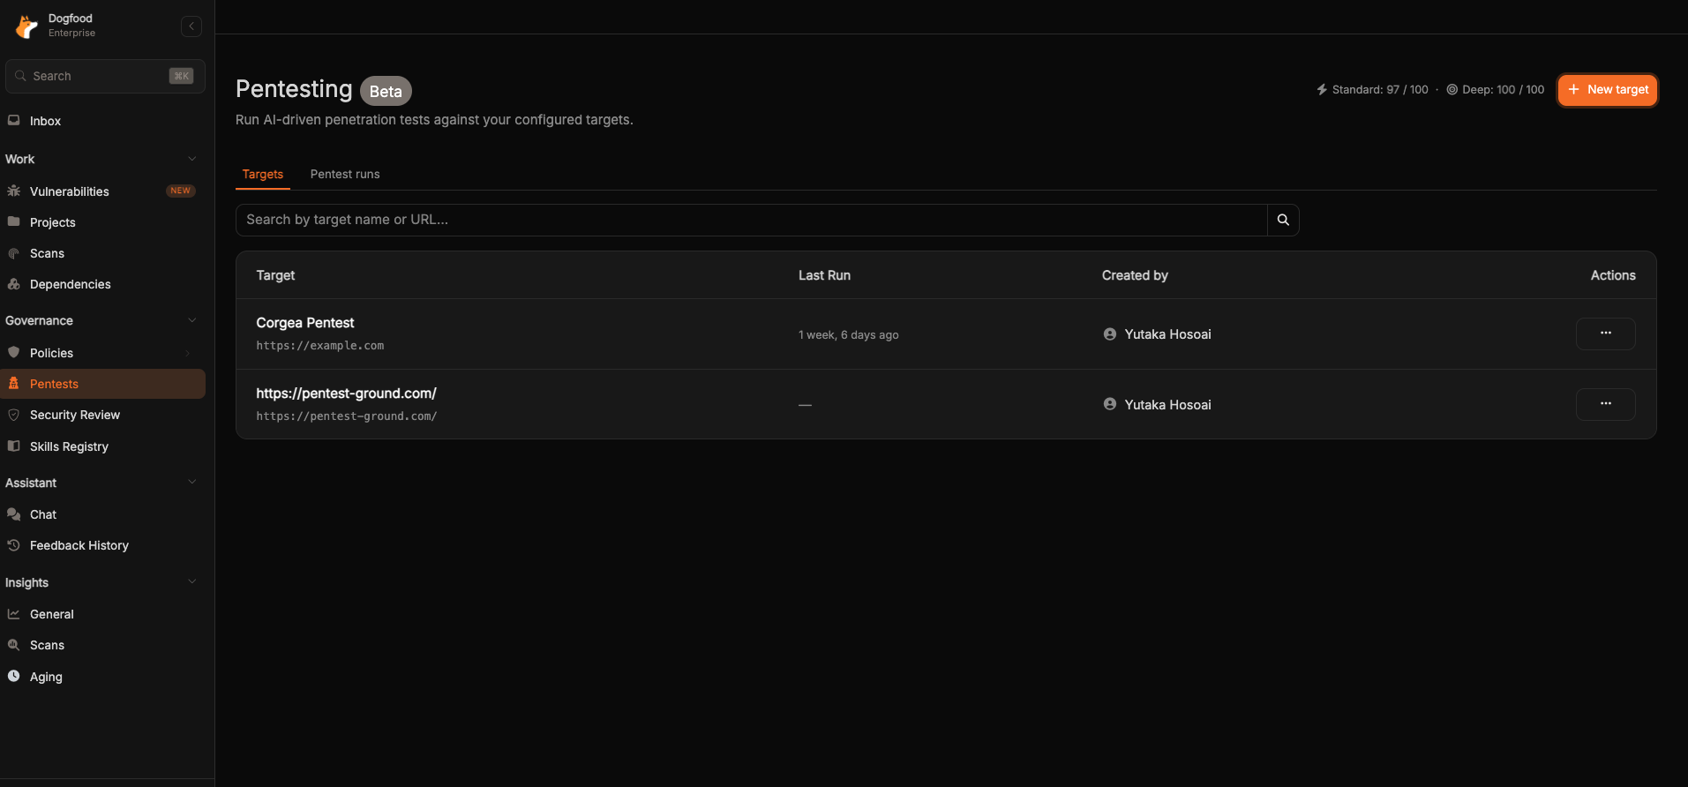Click the Policies shield icon
Screen dimensions: 1688x787
(x=14, y=352)
